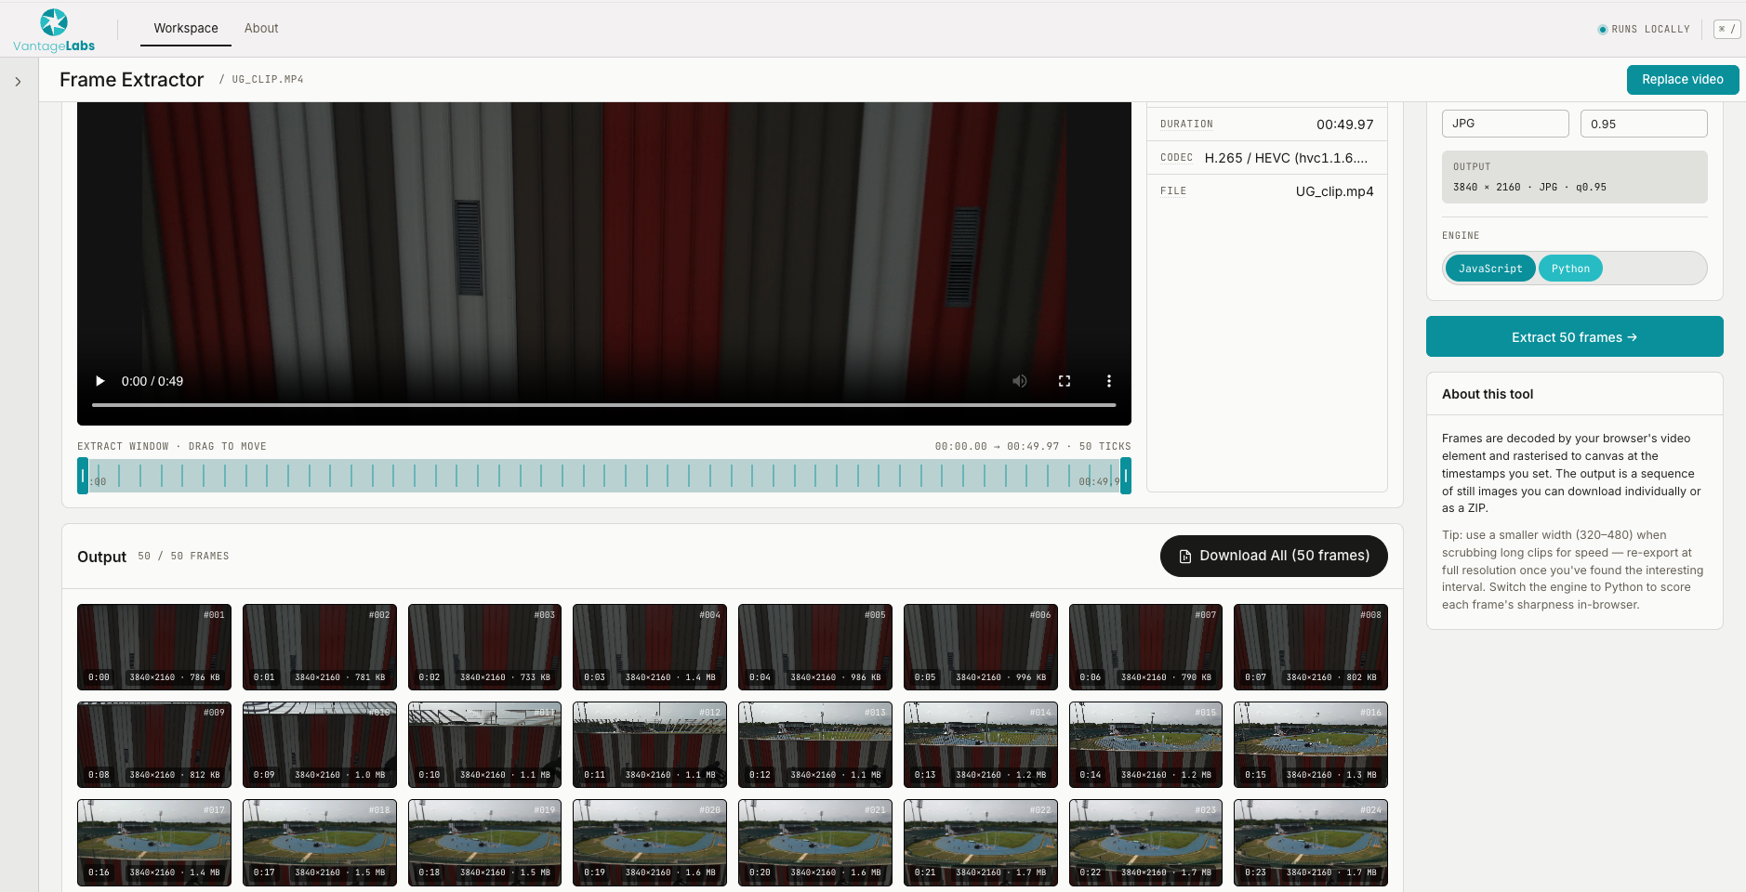
Task: Open frame #004 thumbnail
Action: [650, 647]
